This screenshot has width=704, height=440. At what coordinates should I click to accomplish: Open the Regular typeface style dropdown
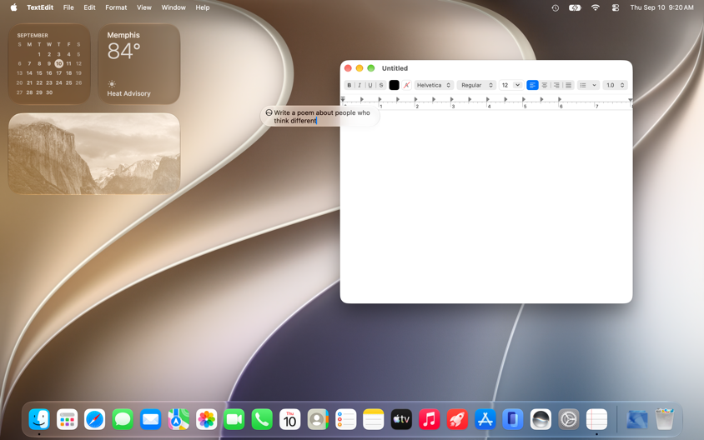point(476,85)
